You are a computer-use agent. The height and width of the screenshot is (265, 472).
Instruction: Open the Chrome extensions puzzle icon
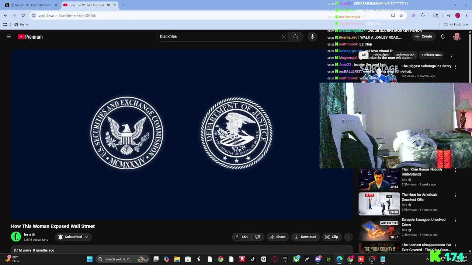[x=423, y=15]
